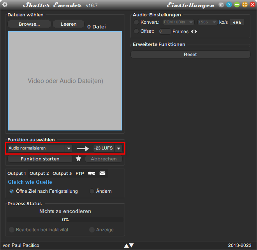Select the Ändern radio option
The height and width of the screenshot is (250, 257).
pyautogui.click(x=92, y=191)
